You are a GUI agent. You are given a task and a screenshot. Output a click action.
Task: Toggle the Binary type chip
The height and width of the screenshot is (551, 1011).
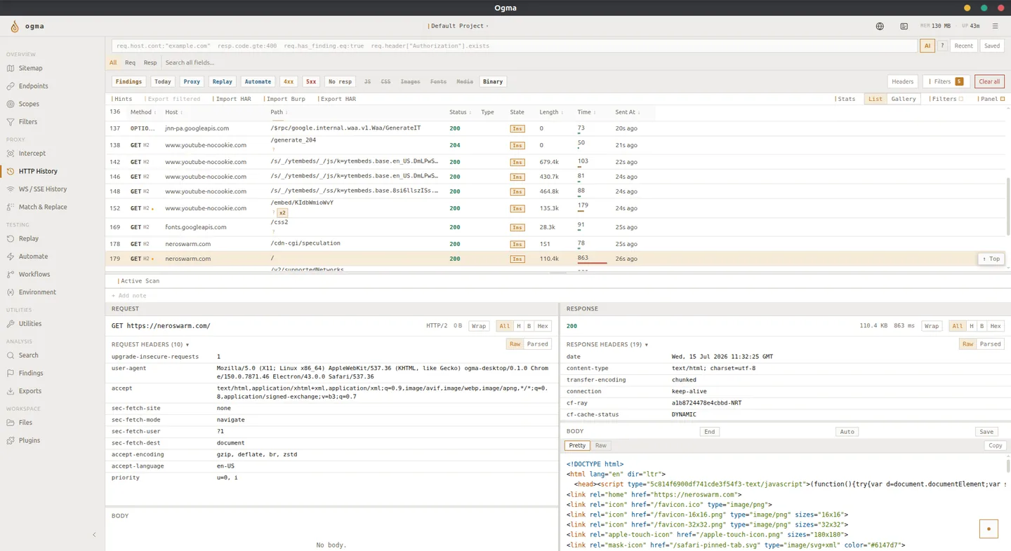[x=493, y=81]
